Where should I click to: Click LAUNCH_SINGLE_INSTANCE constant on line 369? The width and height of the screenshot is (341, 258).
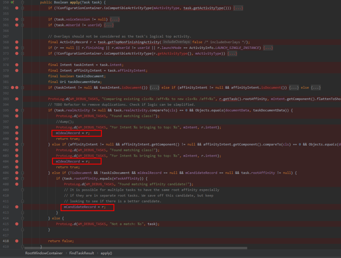click(237, 48)
